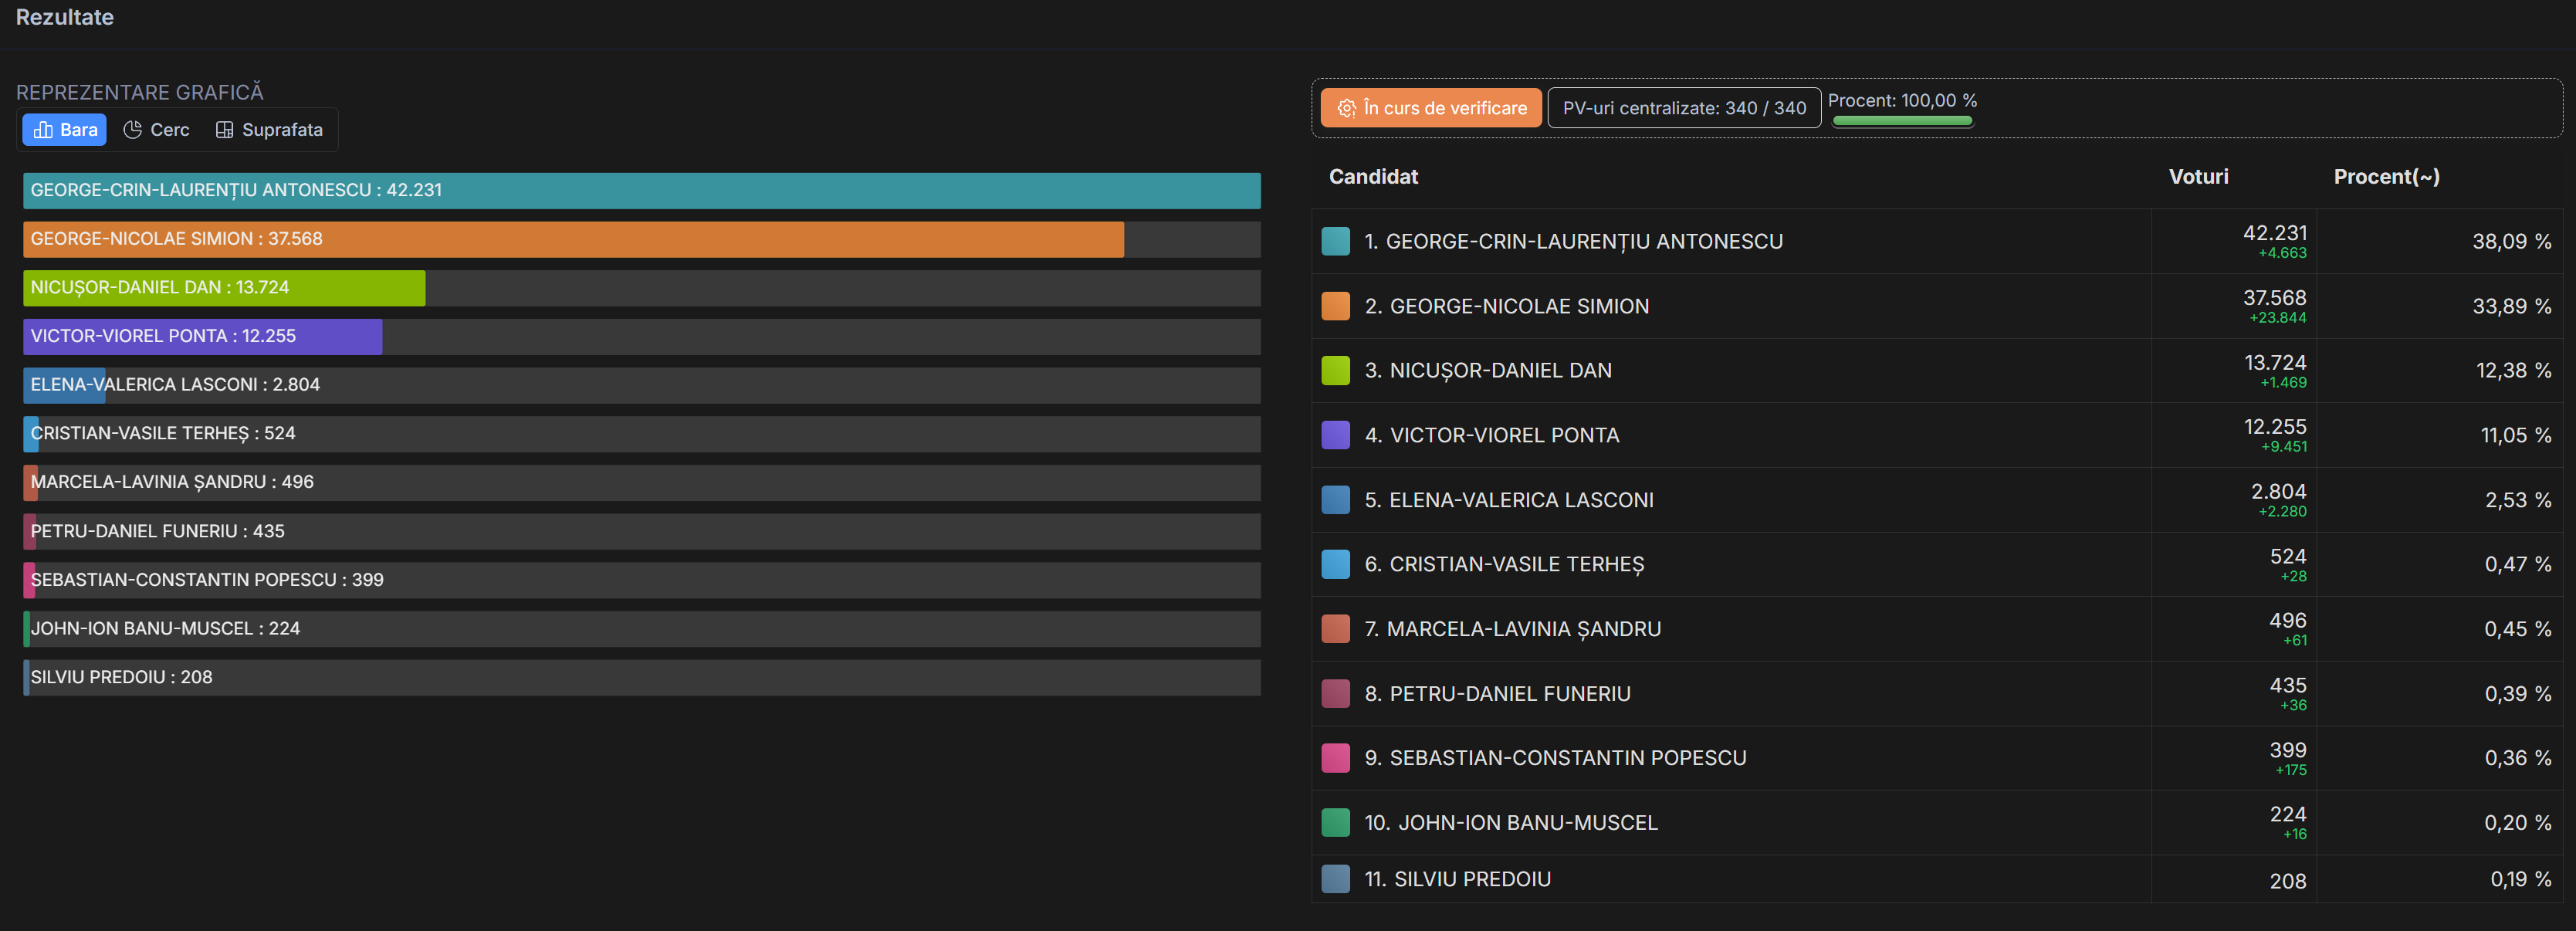Click '7. MARCELA-LAVINIA ȘANDRU' in table
Viewport: 2576px width, 931px height.
1513,629
